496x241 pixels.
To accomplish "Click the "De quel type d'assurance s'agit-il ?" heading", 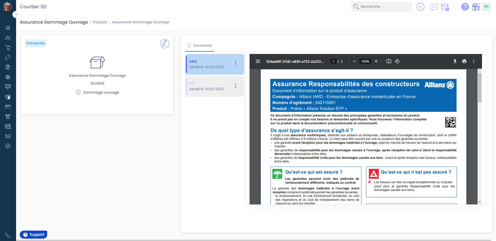I will (312, 130).
